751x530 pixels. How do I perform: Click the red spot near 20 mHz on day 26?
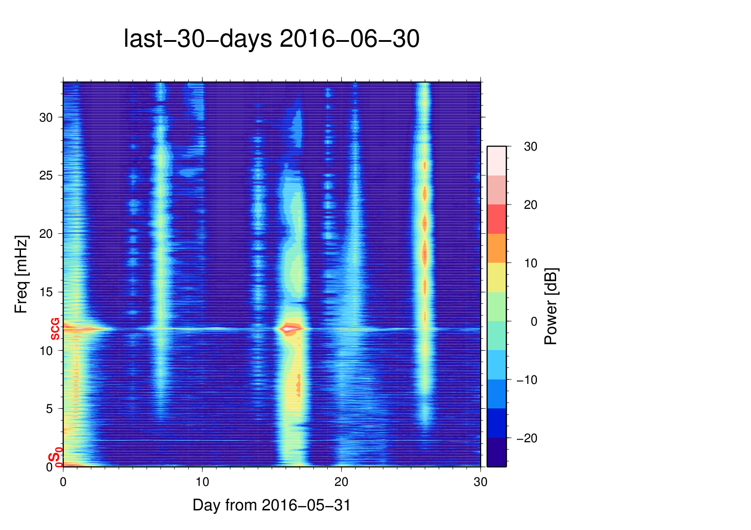[x=425, y=223]
